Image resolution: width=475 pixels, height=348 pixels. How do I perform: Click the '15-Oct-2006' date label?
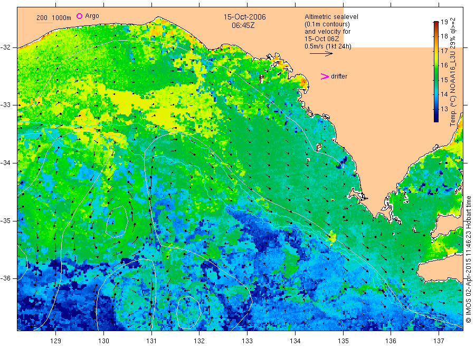(x=244, y=17)
